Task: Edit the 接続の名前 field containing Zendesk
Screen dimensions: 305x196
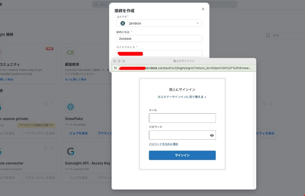Action: coord(159,38)
